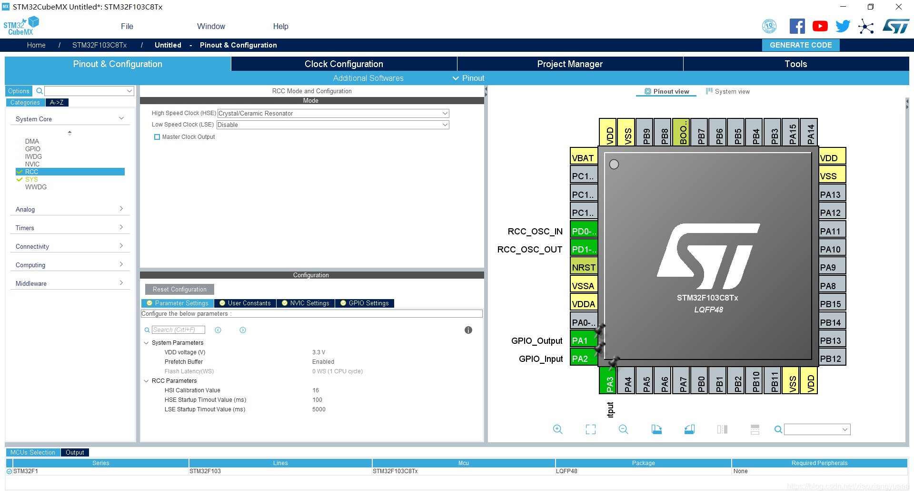
Task: Rotate chip view counter-clockwise icon
Action: (x=689, y=429)
